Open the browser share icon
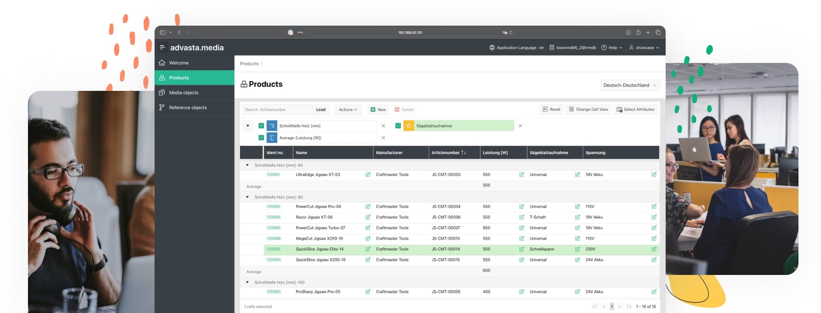 [638, 33]
